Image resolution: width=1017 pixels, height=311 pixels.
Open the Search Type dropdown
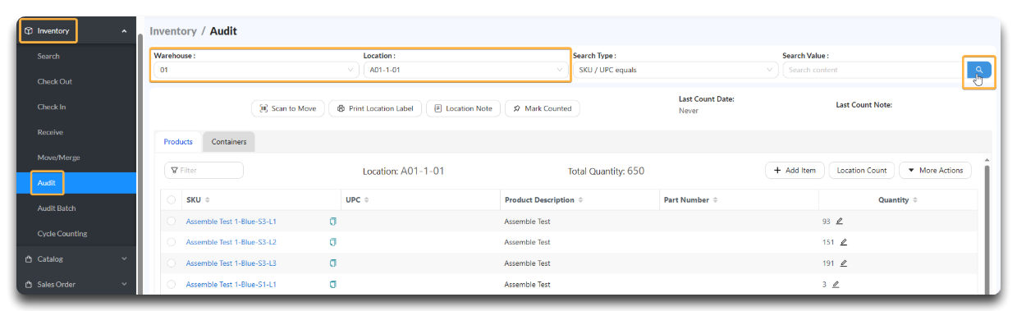pyautogui.click(x=676, y=70)
